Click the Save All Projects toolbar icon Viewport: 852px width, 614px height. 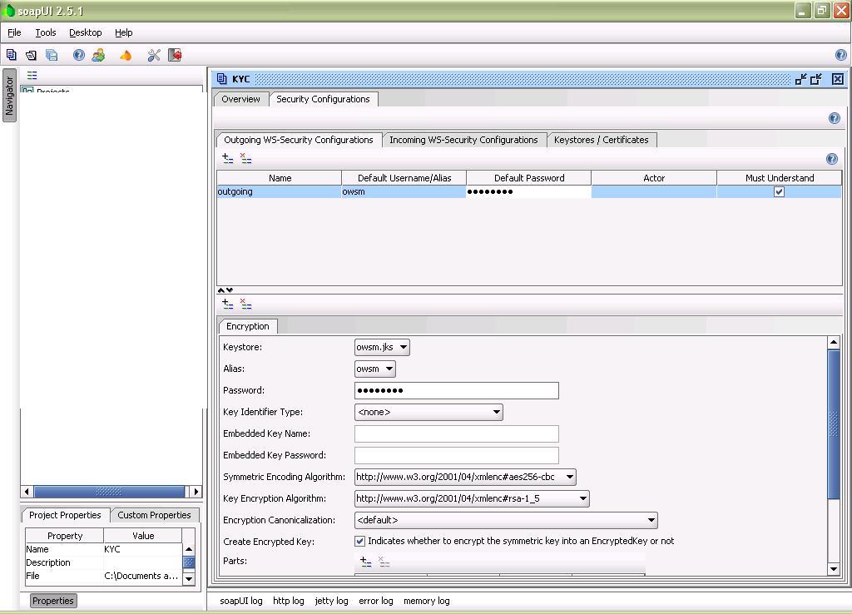52,55
